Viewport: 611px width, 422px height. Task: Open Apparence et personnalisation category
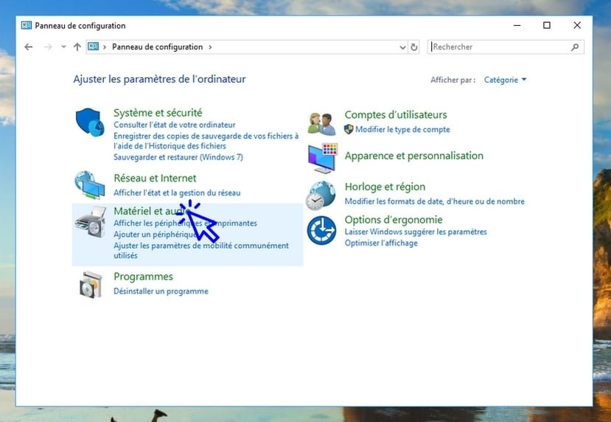click(413, 156)
